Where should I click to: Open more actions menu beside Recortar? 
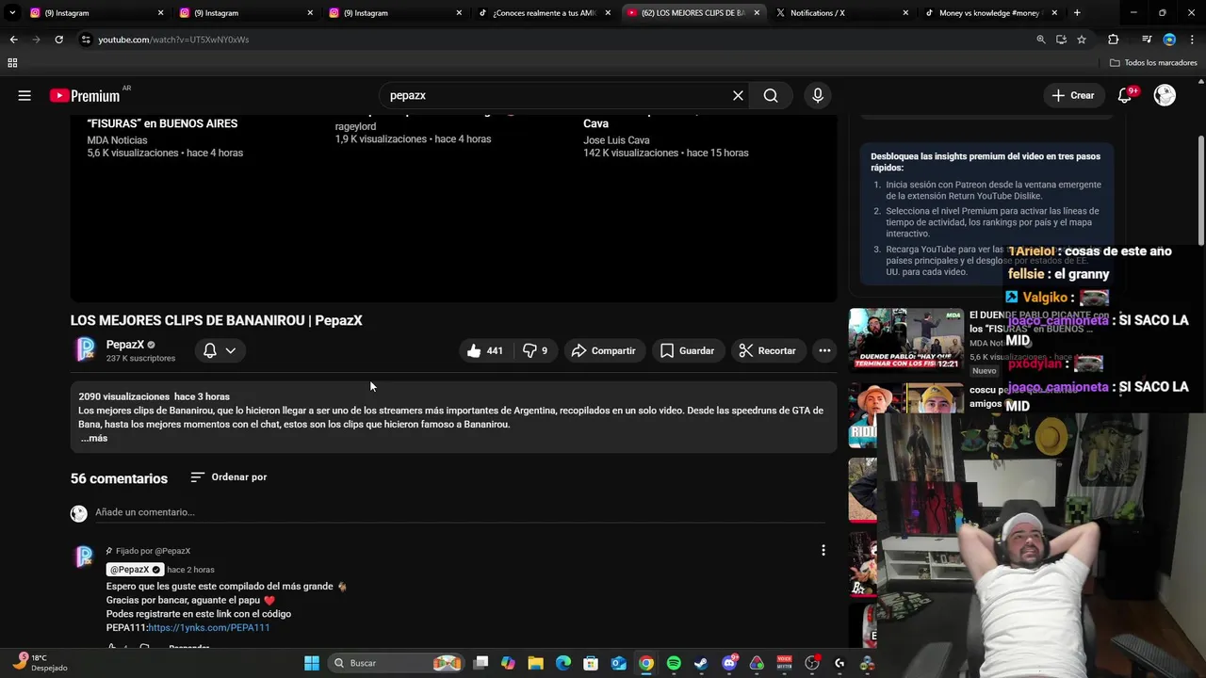tap(824, 350)
